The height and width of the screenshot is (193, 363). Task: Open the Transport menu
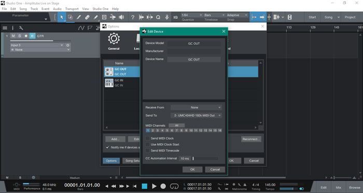pyautogui.click(x=72, y=9)
